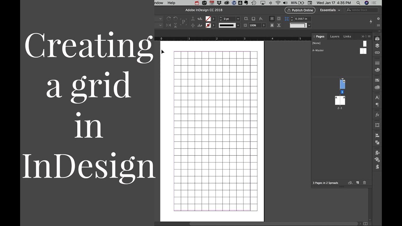The height and width of the screenshot is (226, 402).
Task: Select page 1 thumbnail in Pages panel
Action: 342,84
